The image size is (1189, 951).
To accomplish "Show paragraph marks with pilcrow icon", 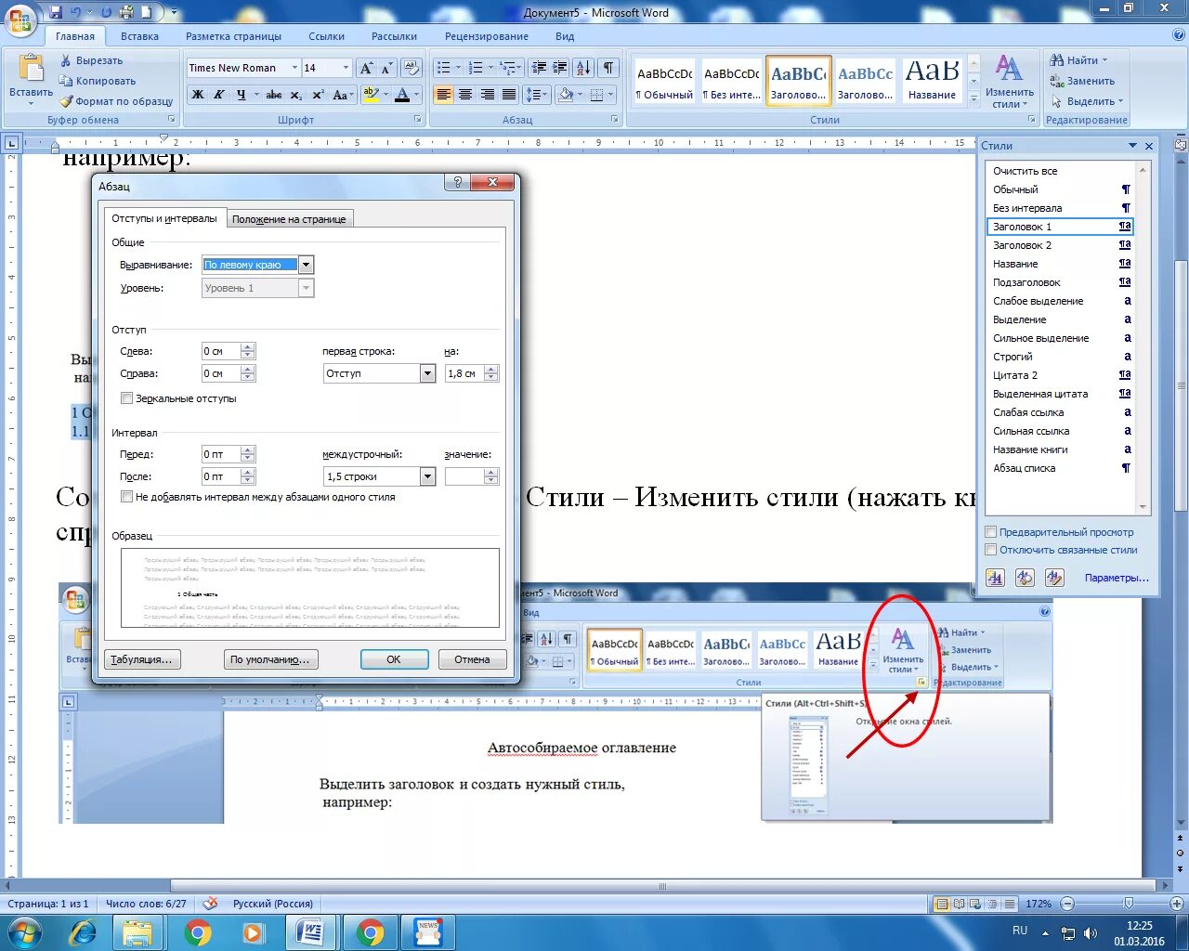I will [x=608, y=68].
